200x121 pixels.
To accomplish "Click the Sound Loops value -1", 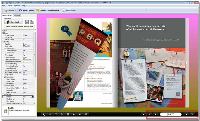I will [x=24, y=40].
